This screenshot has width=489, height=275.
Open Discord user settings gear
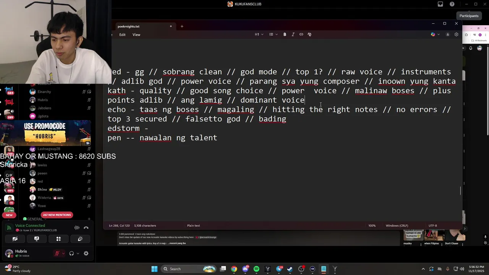pos(86,253)
